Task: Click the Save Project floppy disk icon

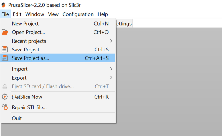Action: click(5, 50)
